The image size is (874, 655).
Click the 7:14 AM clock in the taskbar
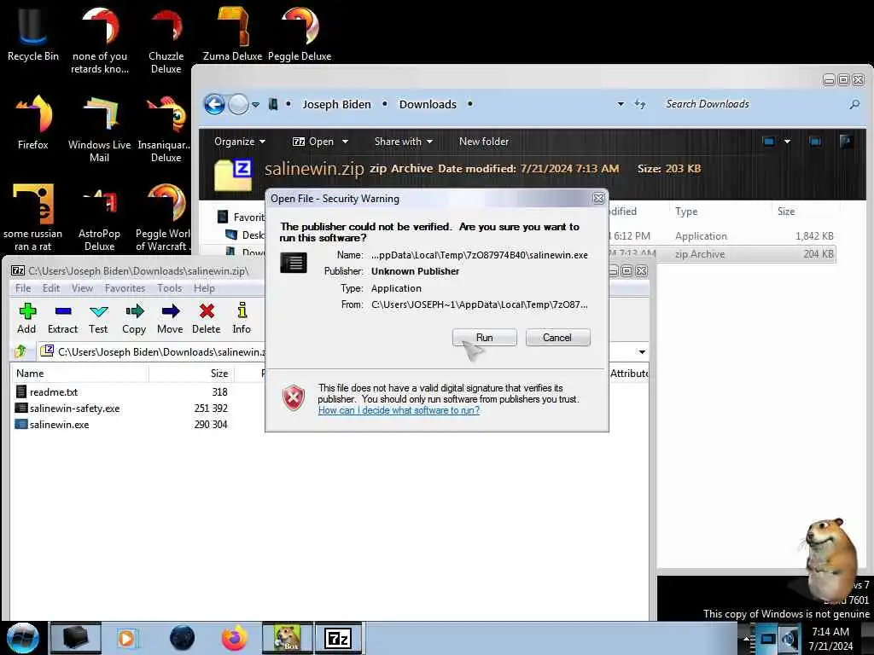(830, 632)
